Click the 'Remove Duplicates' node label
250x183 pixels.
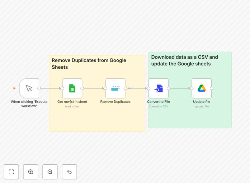coord(115,102)
